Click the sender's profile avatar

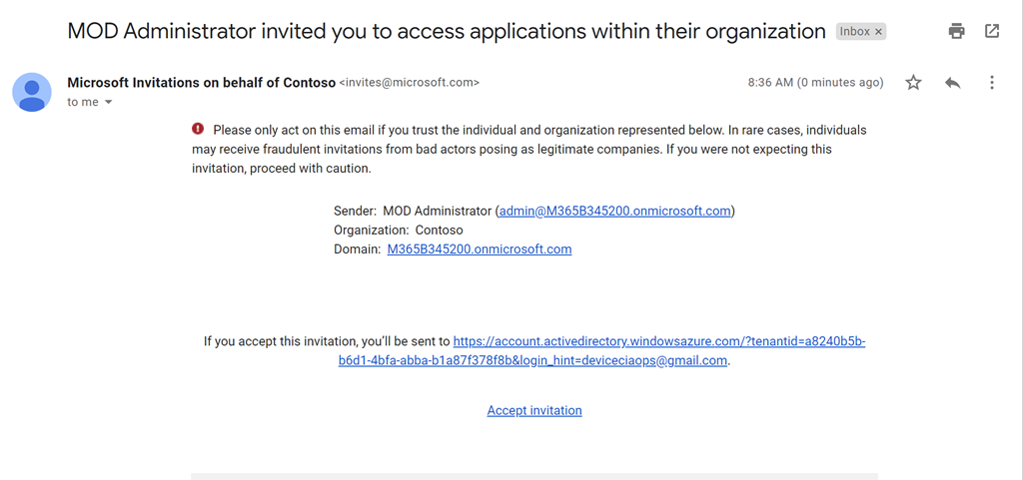[32, 92]
